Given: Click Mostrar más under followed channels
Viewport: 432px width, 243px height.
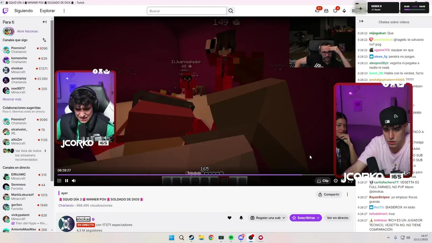Looking at the screenshot, I should tap(12, 99).
